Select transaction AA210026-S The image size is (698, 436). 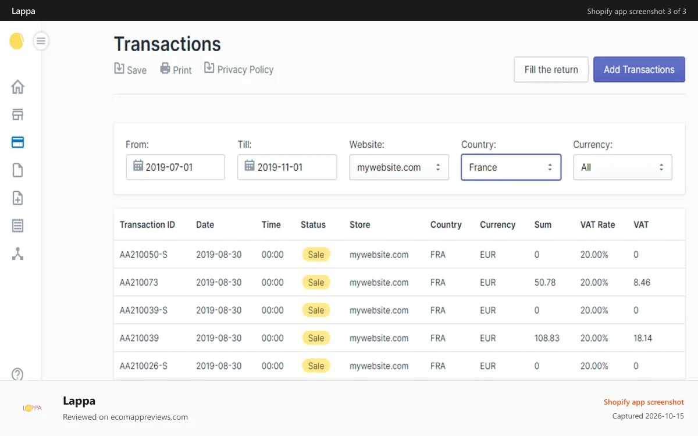[144, 366]
